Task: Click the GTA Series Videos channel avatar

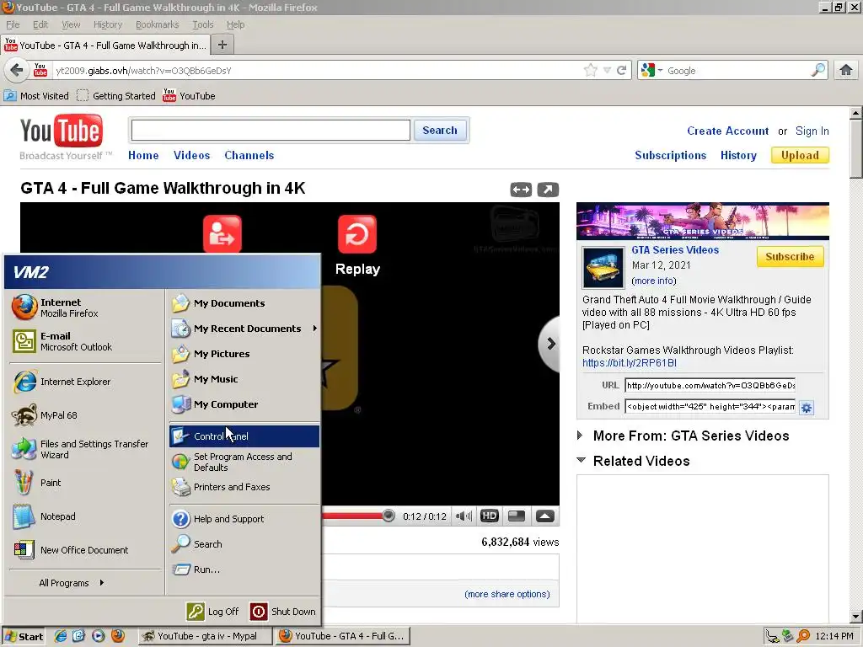Action: click(603, 267)
